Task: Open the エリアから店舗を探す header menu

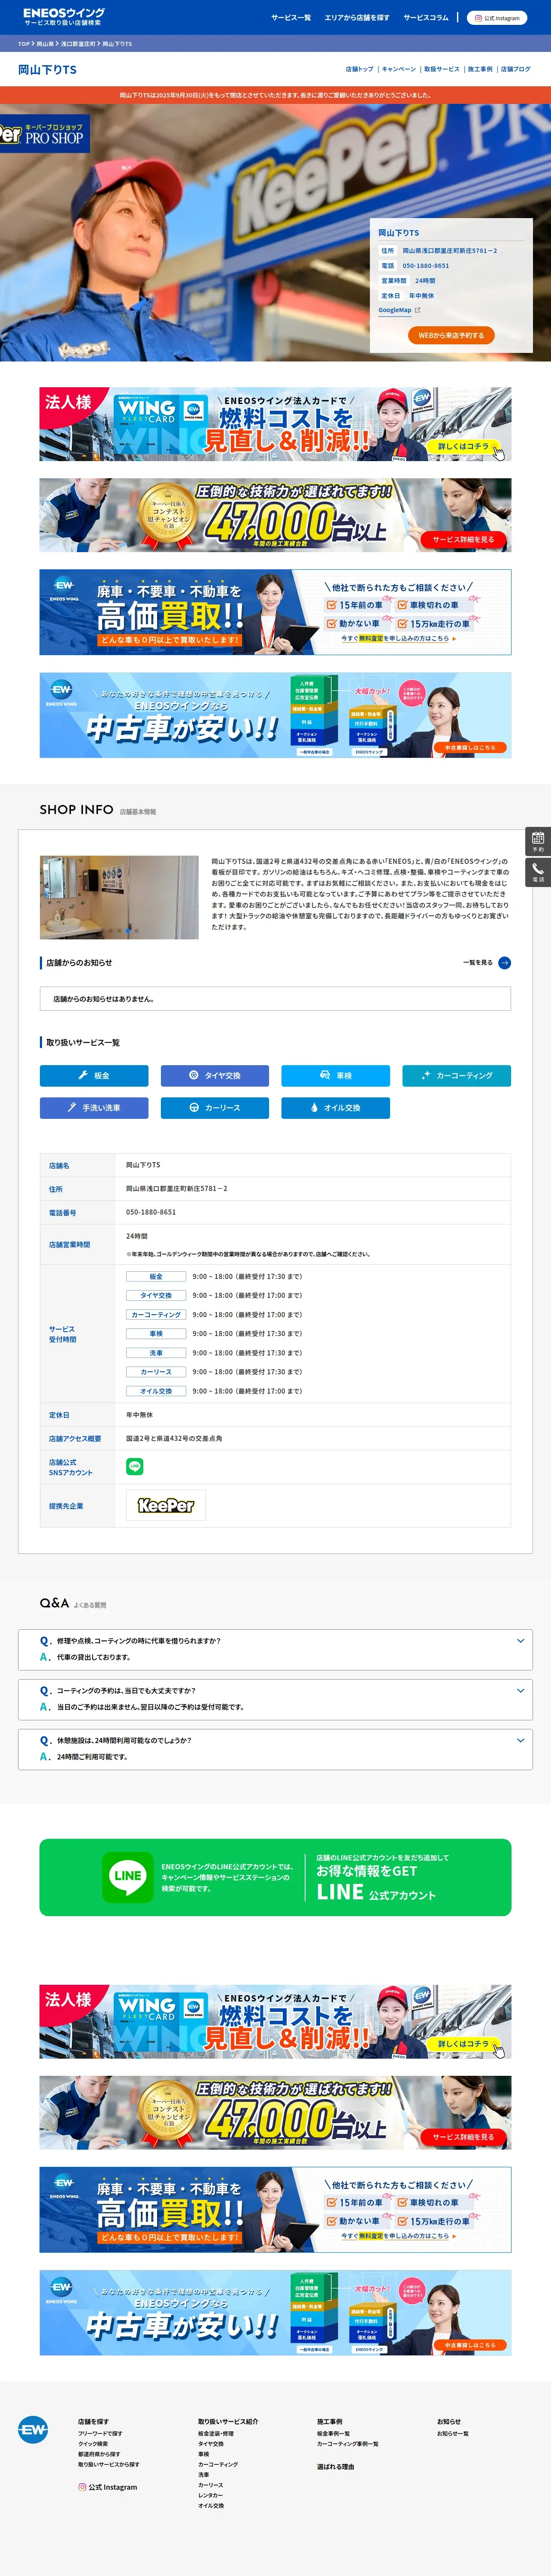Action: (x=357, y=18)
